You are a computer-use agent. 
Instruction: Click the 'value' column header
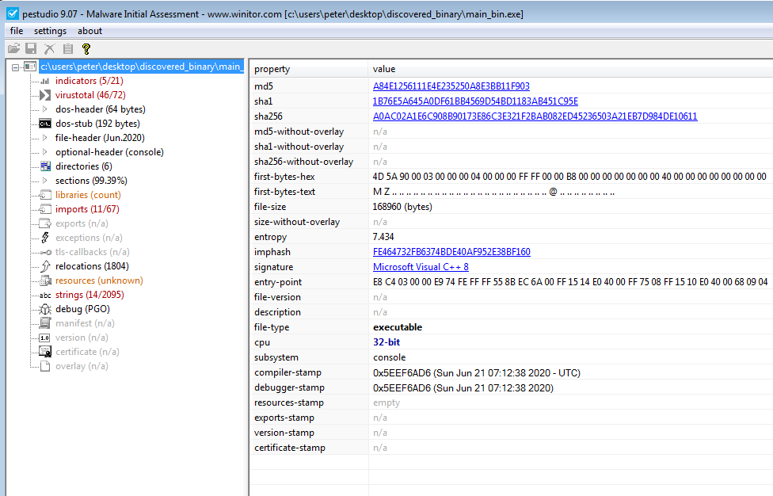[384, 69]
